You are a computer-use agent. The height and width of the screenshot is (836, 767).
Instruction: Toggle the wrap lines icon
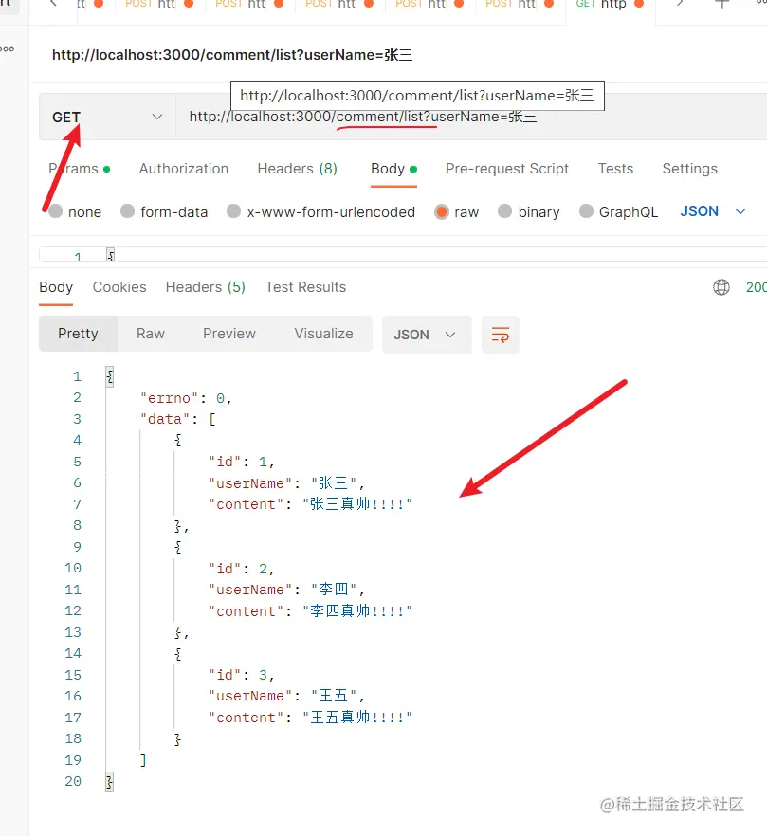click(501, 335)
